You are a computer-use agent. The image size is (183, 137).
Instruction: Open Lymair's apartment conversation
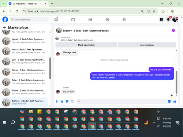click(x=25, y=41)
